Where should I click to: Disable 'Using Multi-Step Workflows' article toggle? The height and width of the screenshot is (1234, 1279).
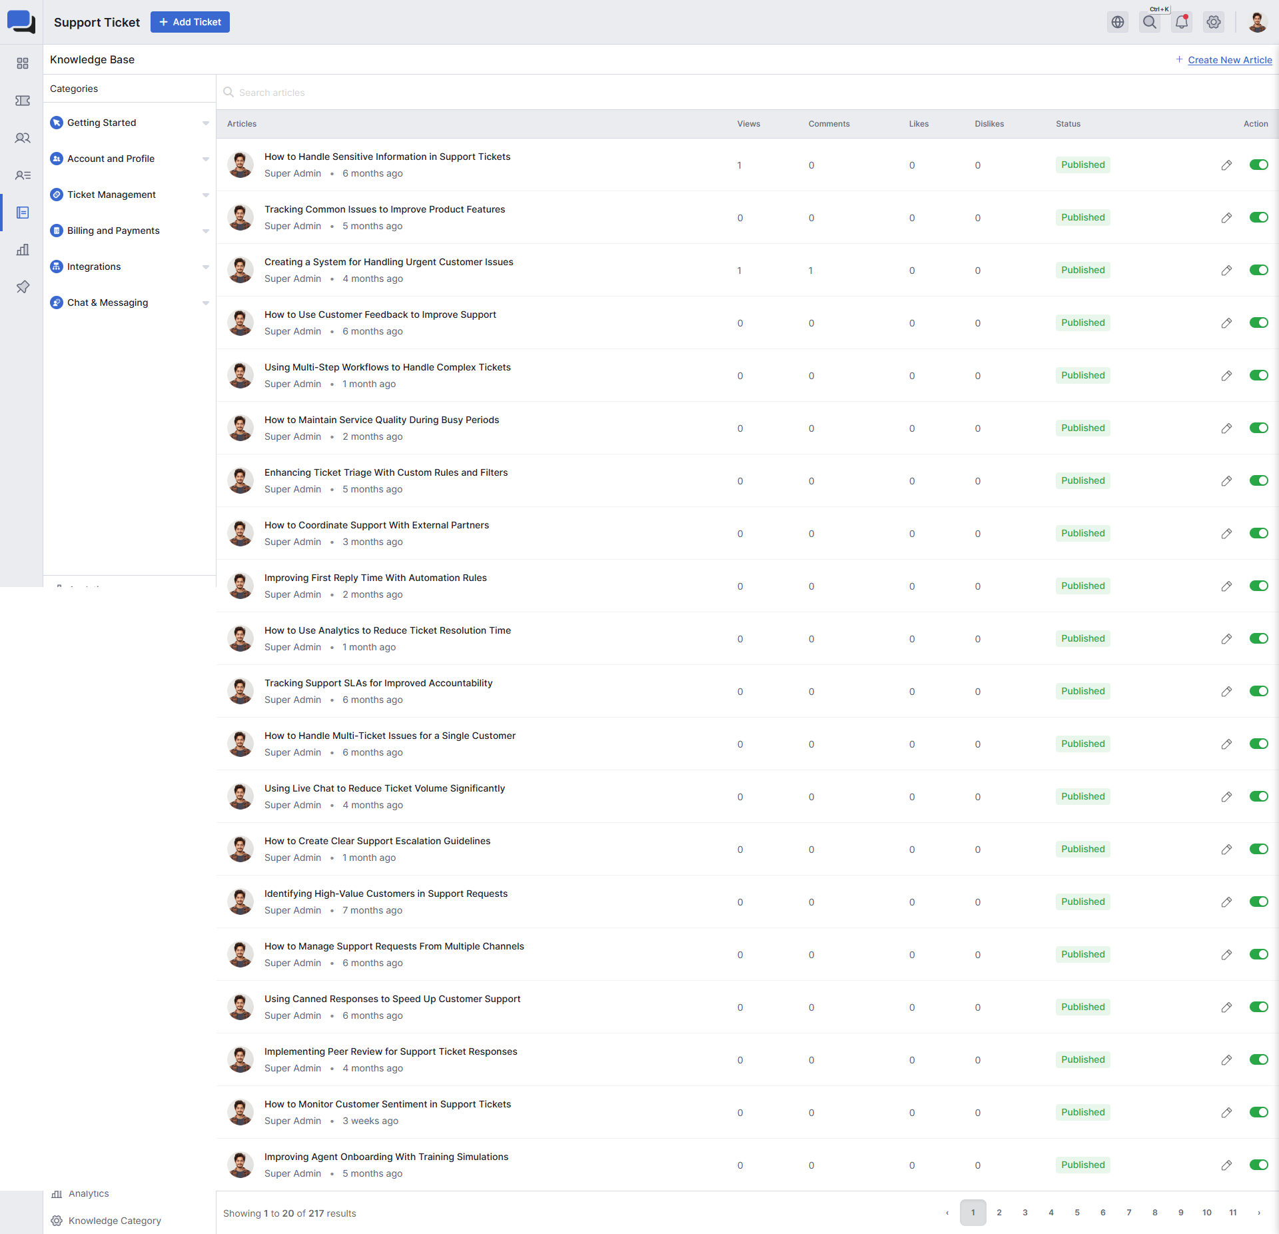click(x=1258, y=375)
